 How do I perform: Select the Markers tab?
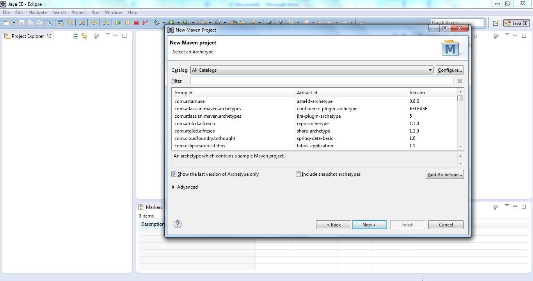coord(151,207)
